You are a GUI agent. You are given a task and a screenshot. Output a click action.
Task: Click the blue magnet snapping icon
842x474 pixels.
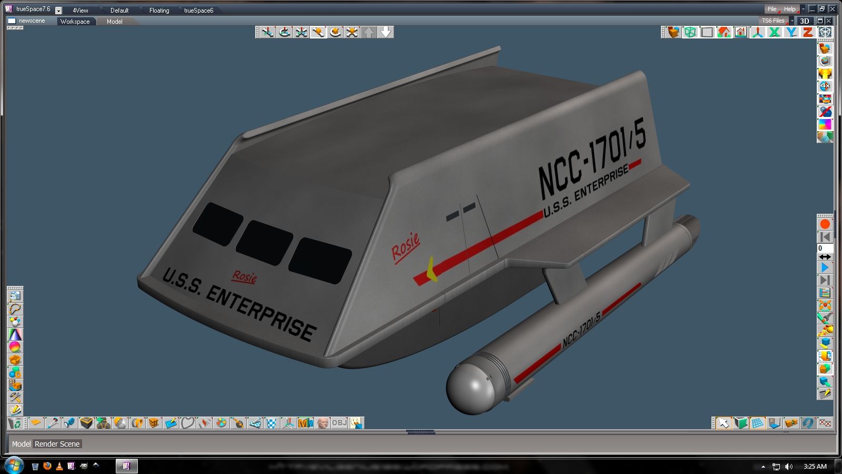click(808, 423)
